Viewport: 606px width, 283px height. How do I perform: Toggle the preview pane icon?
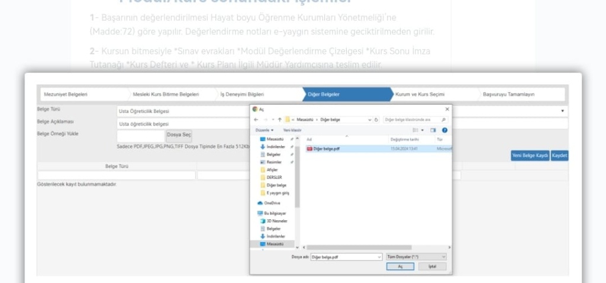[x=433, y=130]
